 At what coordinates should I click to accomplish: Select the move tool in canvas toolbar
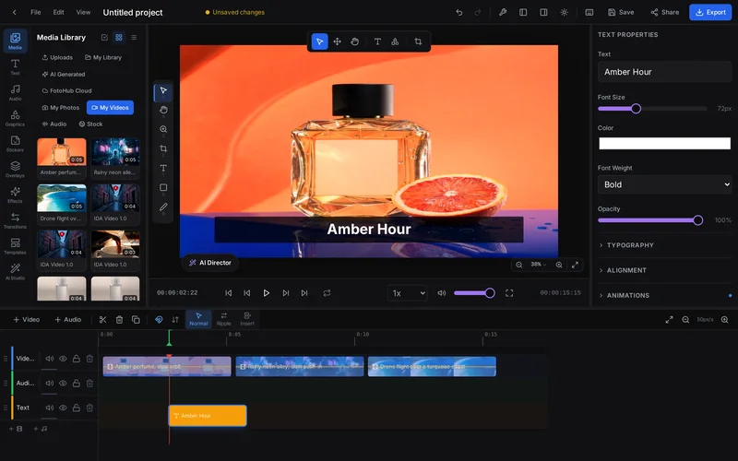click(x=337, y=41)
